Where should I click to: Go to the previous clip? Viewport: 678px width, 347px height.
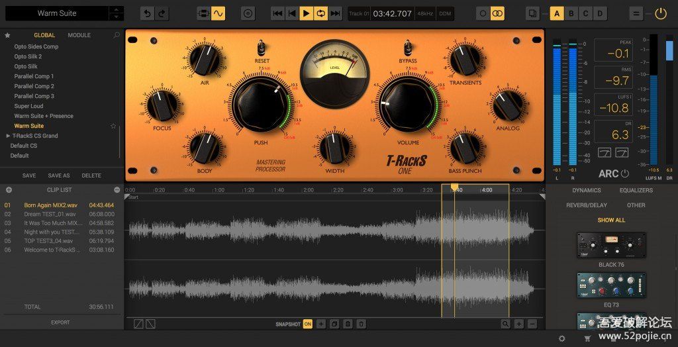pos(292,14)
